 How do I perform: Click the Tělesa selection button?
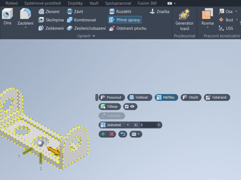(110, 107)
